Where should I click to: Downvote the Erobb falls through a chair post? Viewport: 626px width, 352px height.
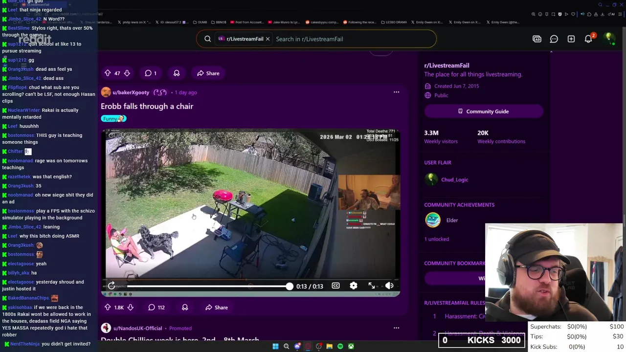130,308
